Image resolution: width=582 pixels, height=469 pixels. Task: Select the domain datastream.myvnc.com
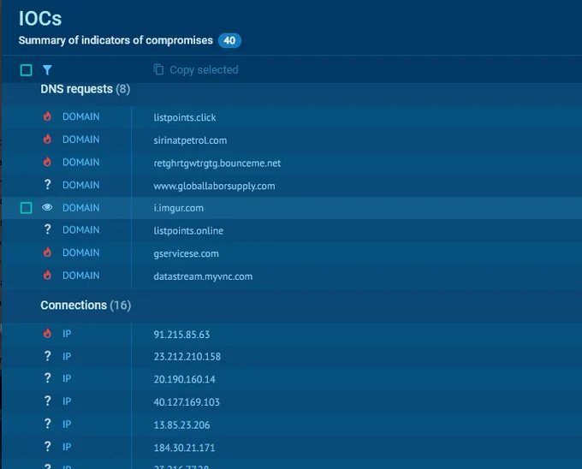203,276
